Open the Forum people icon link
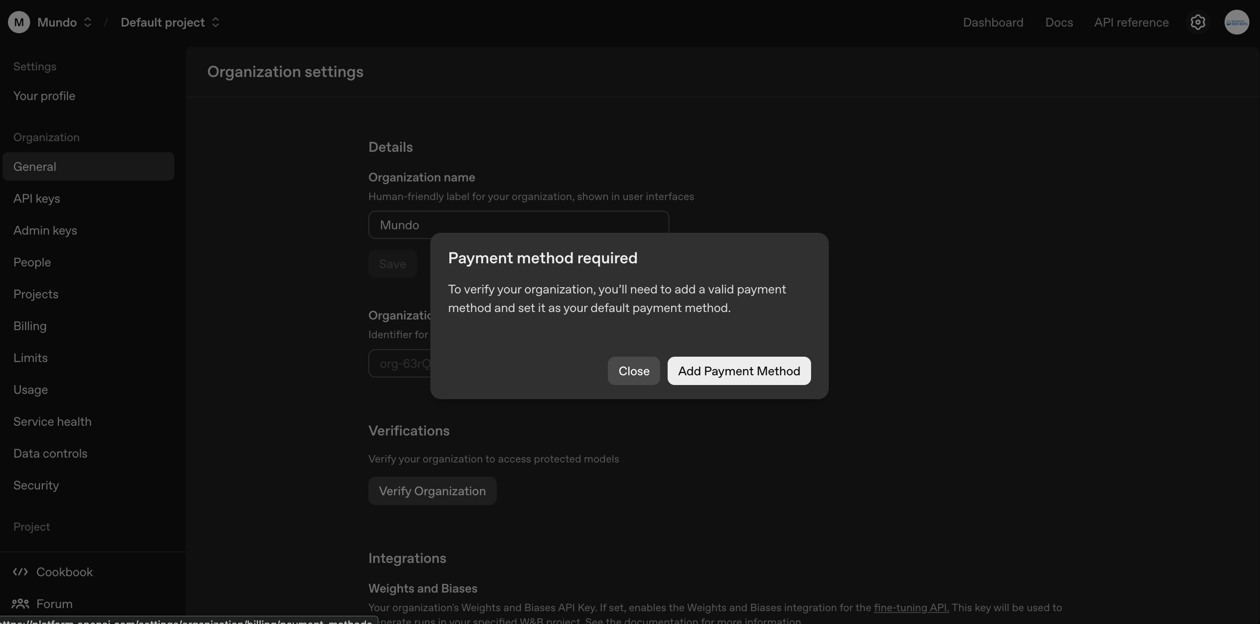Viewport: 1260px width, 624px height. point(20,604)
